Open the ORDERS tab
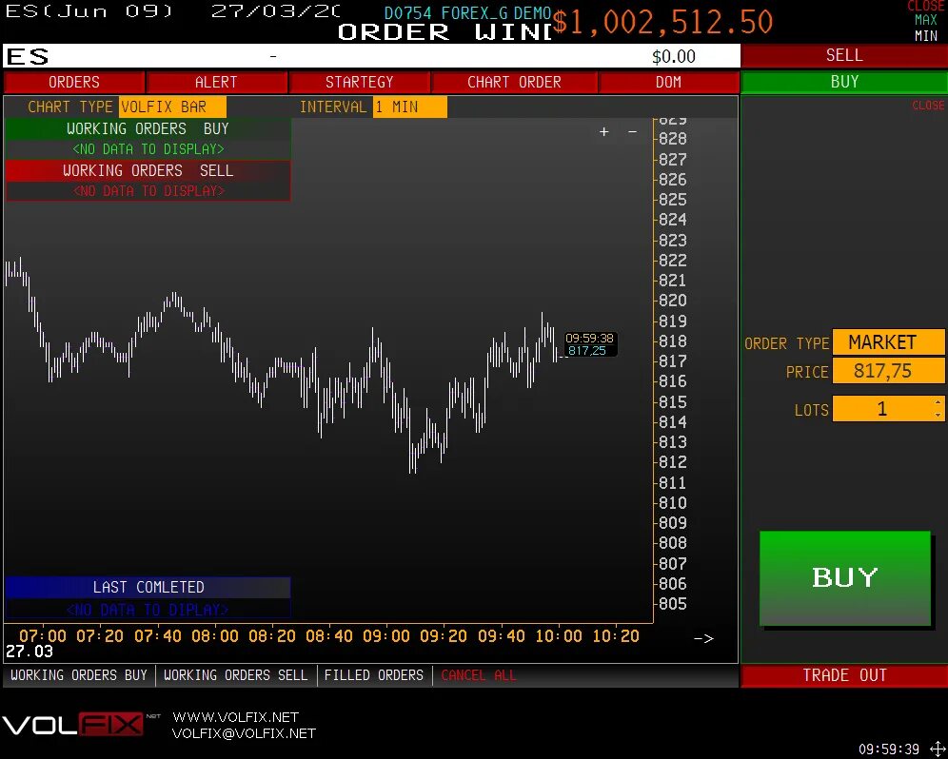 click(73, 82)
